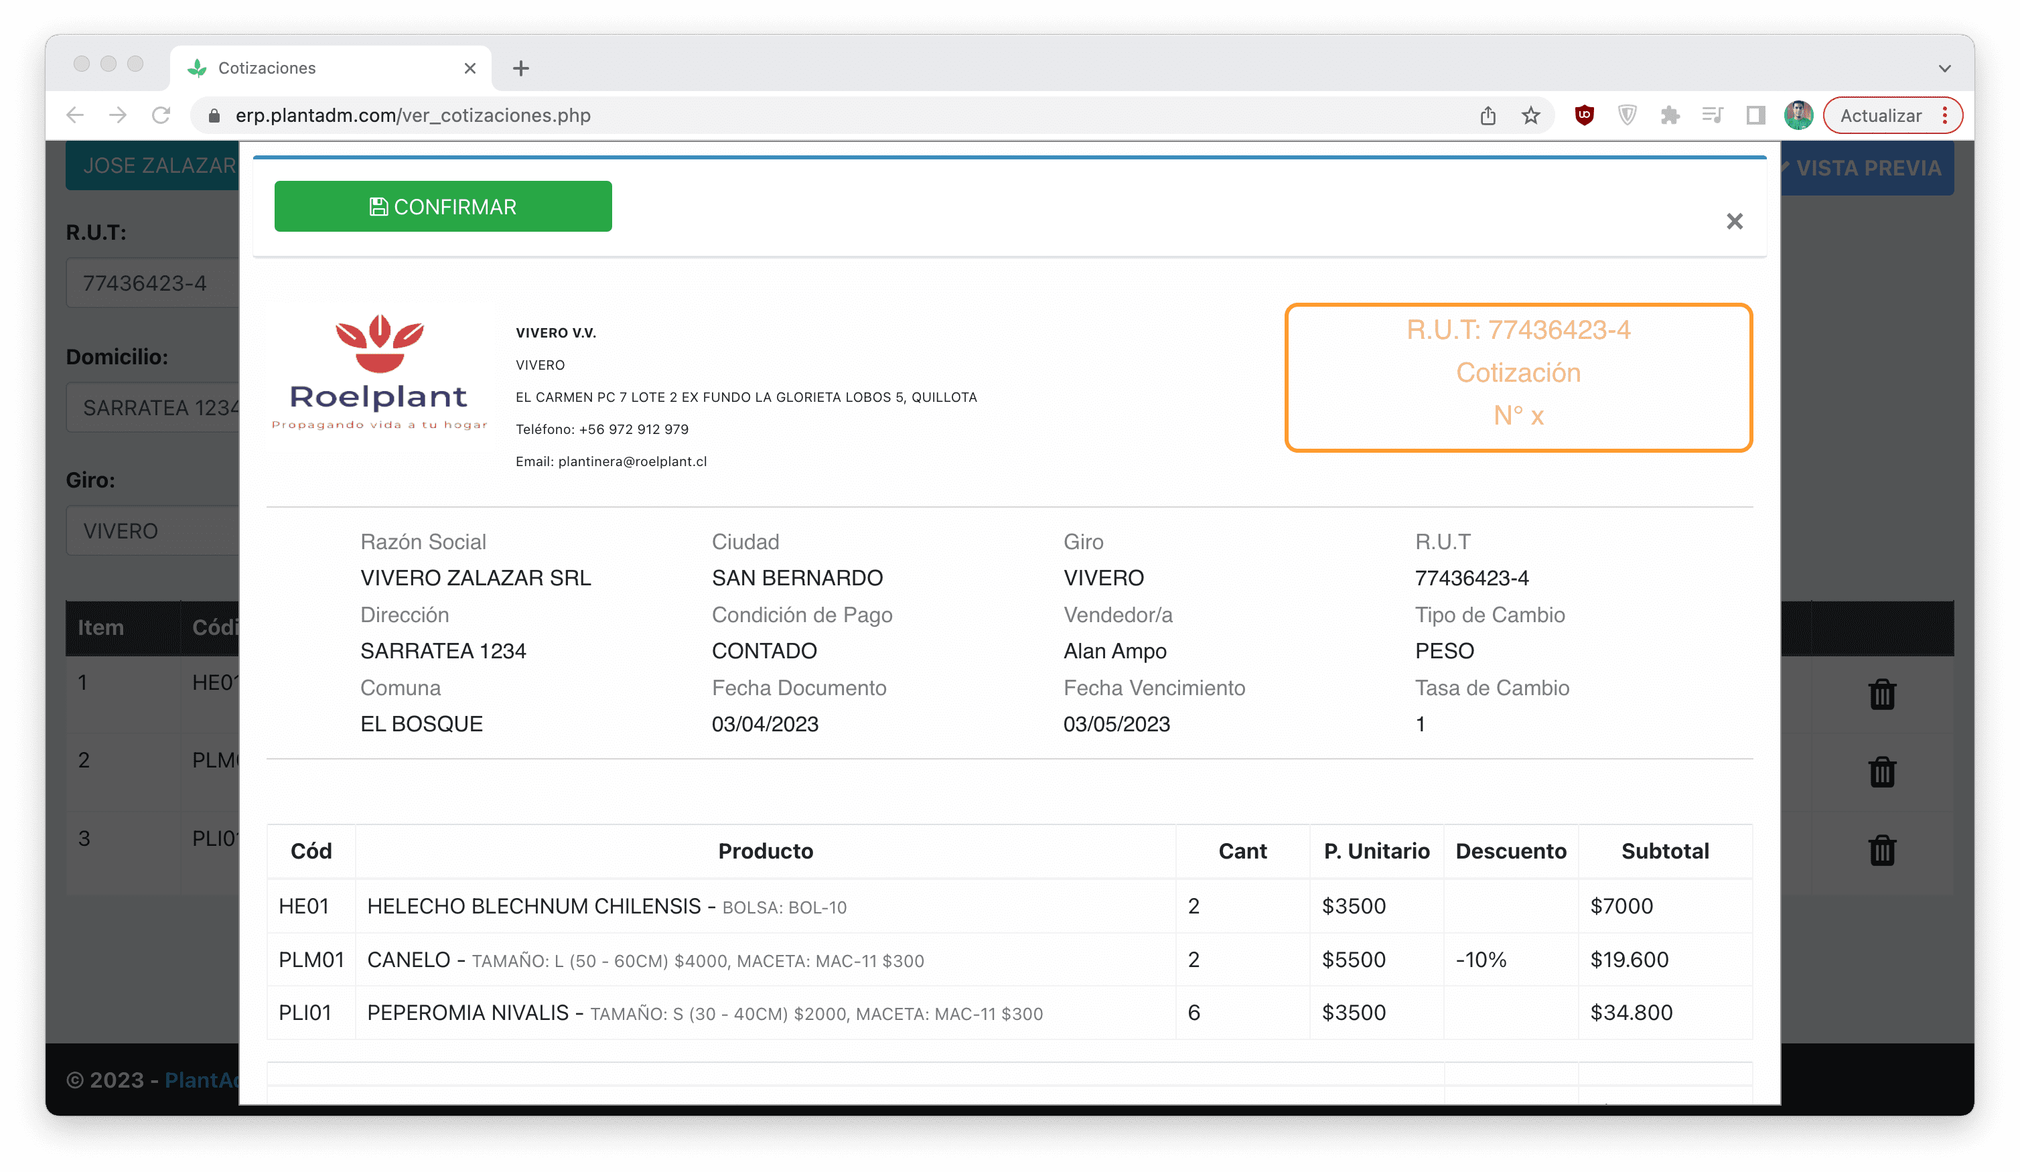The image size is (2020, 1172).
Task: Delete item 2 with trash icon
Action: [1881, 772]
